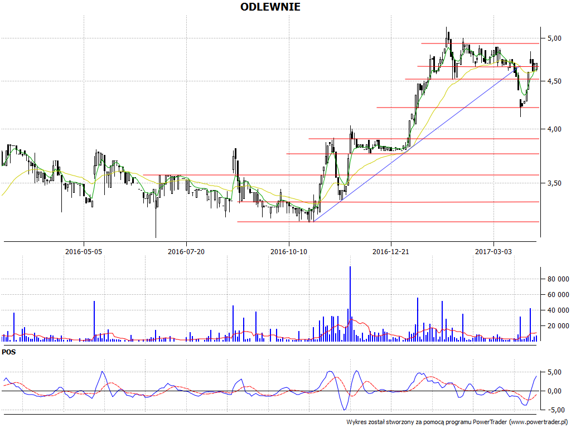
Task: Click the 3,50 price axis label
Action: click(x=554, y=183)
